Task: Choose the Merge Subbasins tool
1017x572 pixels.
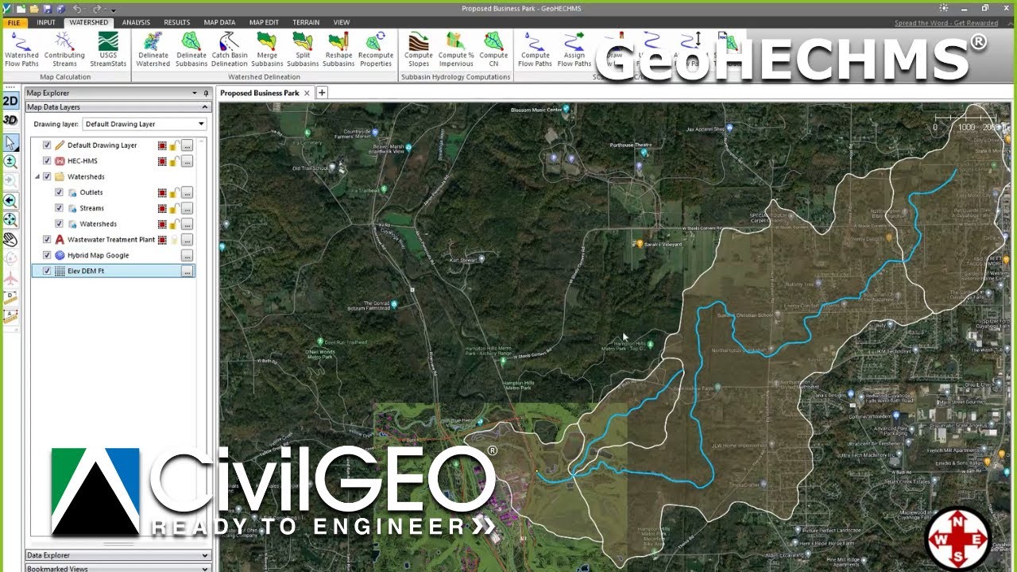Action: [x=267, y=49]
